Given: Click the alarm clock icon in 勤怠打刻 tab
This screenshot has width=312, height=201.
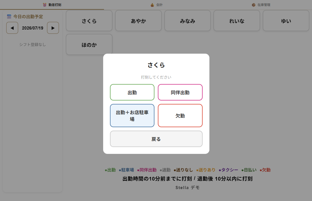Looking at the screenshot, I should tap(45, 5).
